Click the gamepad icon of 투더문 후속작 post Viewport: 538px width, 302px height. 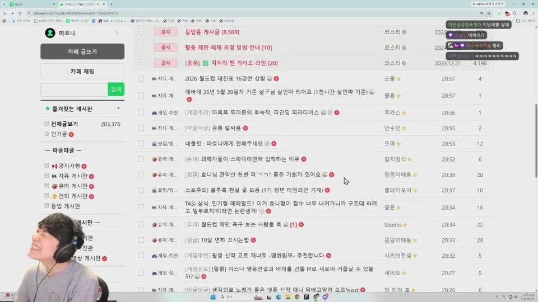click(x=155, y=112)
